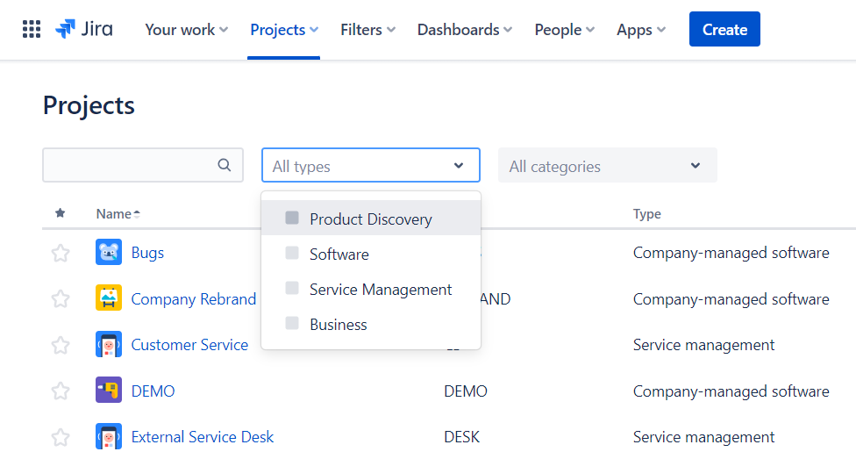Viewport: 856px width, 459px height.
Task: Click Company Rebrand row type text
Action: 731,299
